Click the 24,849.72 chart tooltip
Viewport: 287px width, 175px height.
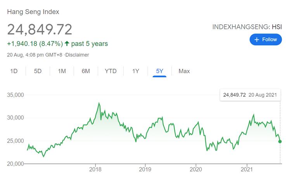tap(250, 95)
